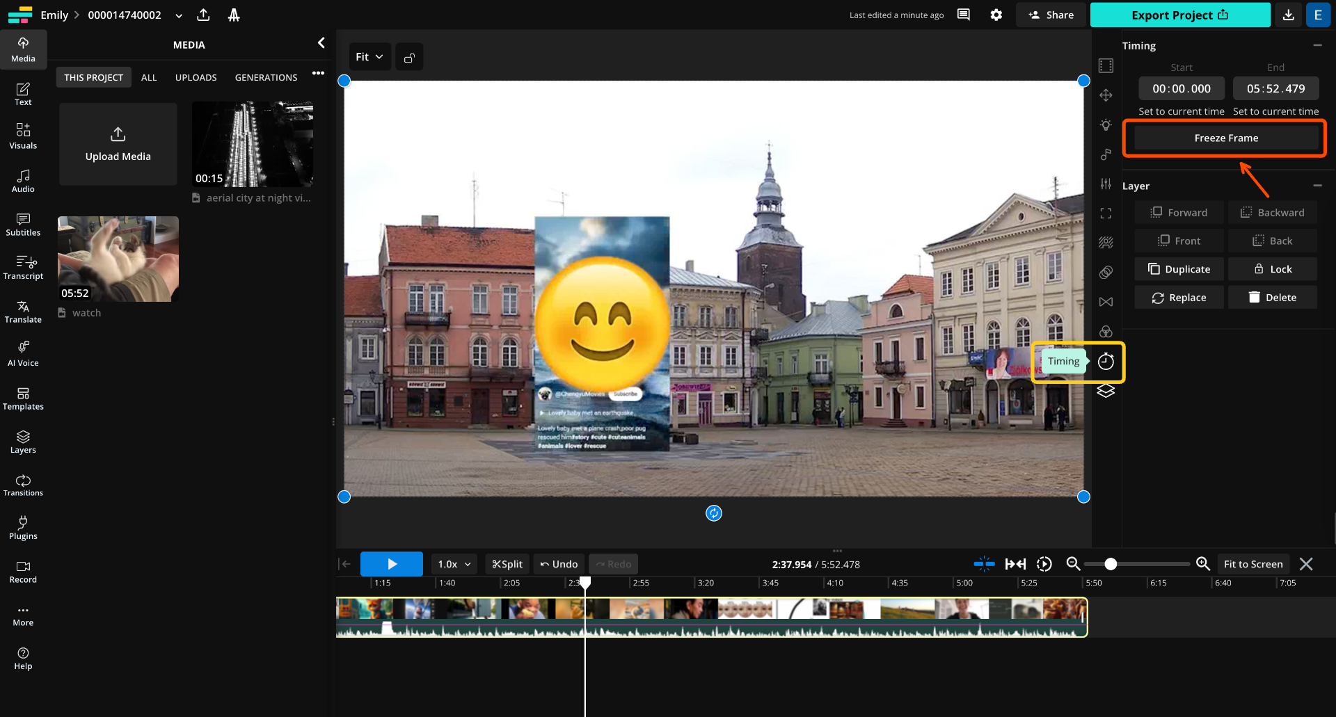This screenshot has height=717, width=1336.
Task: Open the 1.0x playback speed dropdown
Action: coord(454,564)
